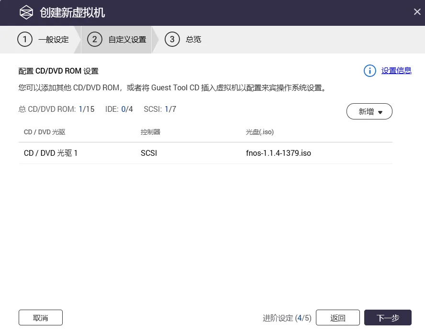425x334 pixels.
Task: Click the 创建新虚拟机 dialog title
Action: (72, 13)
